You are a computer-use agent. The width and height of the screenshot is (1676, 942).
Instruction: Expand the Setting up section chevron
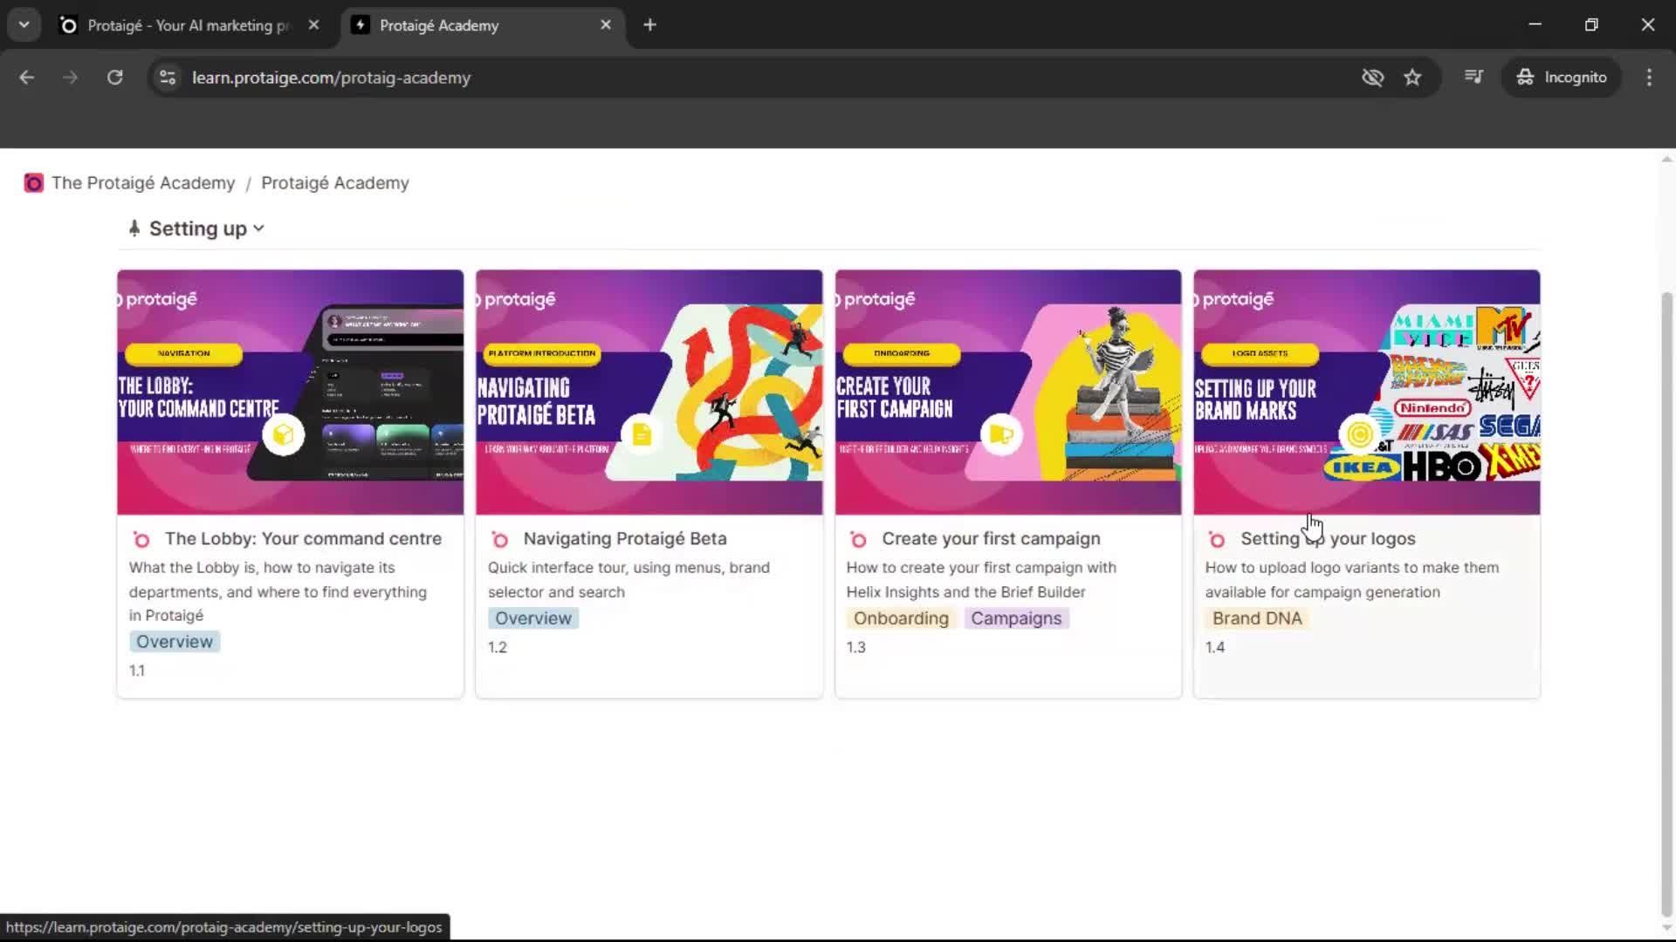tap(258, 228)
